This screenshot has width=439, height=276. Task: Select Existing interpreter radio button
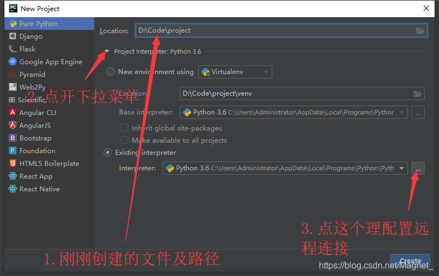pyautogui.click(x=107, y=153)
